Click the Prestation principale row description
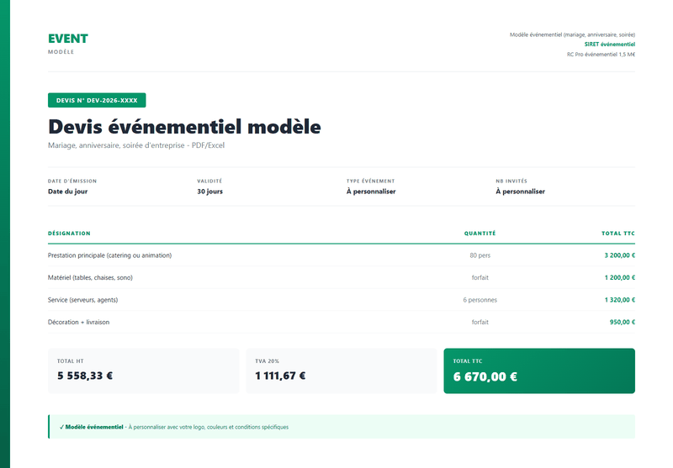673x468 pixels. [x=109, y=255]
